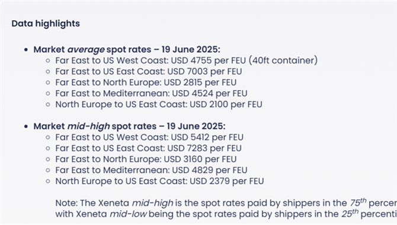Click Far East to Mediterranean USD 4829 line
397x225 pixels.
tap(151, 170)
